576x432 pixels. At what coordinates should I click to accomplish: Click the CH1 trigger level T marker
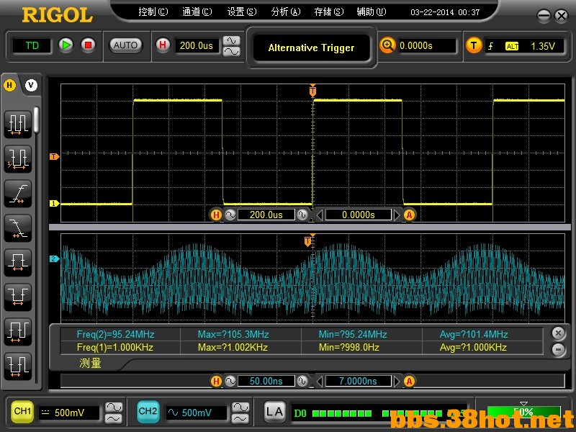[x=55, y=157]
